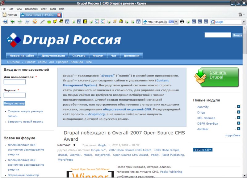Click the green download box icon
Image resolution: width=247 pixels, height=178 pixels.
(200, 77)
